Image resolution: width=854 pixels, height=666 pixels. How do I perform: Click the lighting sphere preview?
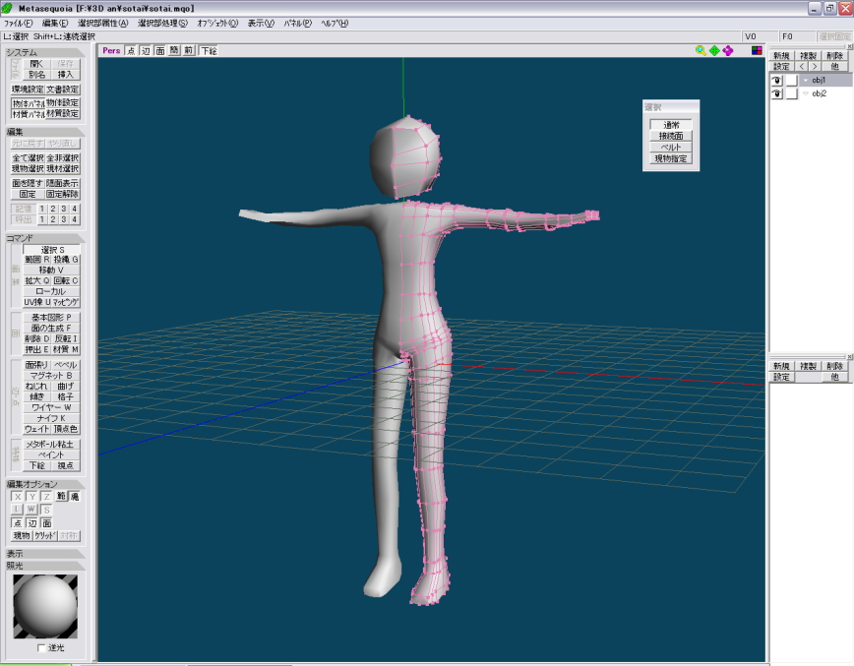[45, 606]
